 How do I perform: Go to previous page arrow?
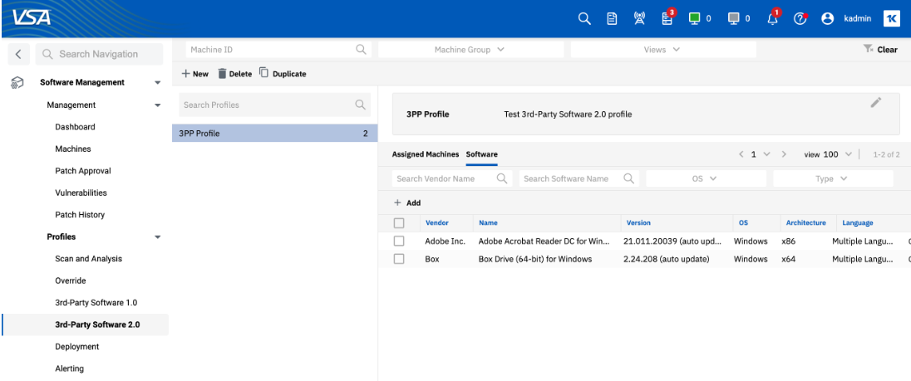[741, 154]
